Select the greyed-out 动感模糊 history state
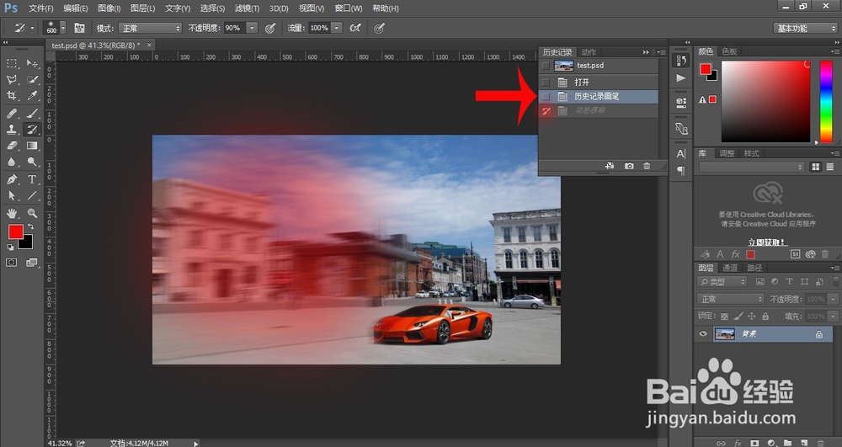This screenshot has height=447, width=842. point(598,110)
